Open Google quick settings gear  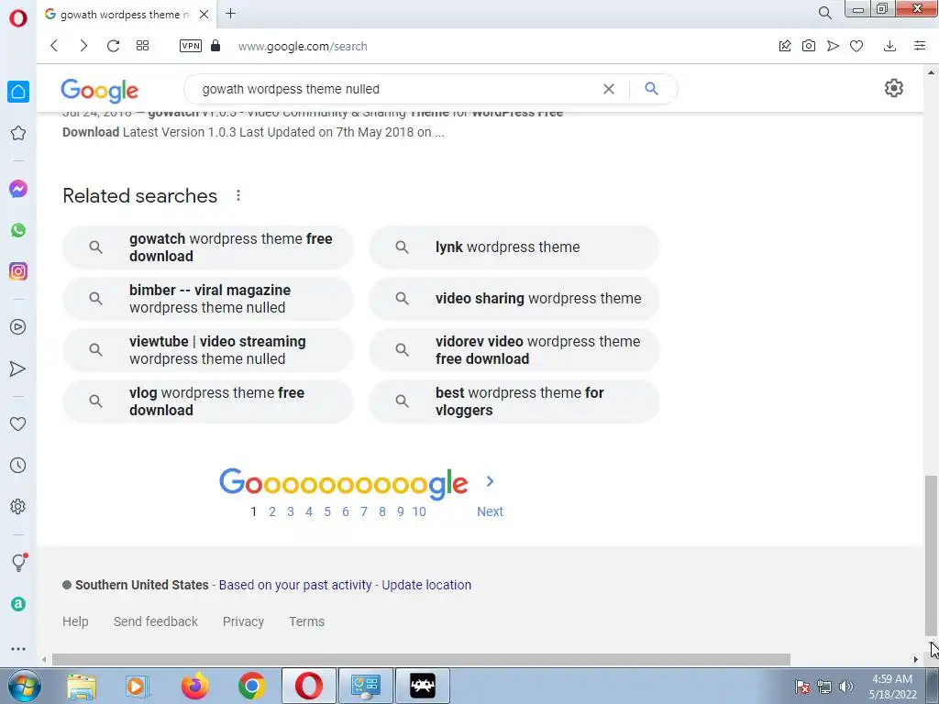[x=893, y=88]
